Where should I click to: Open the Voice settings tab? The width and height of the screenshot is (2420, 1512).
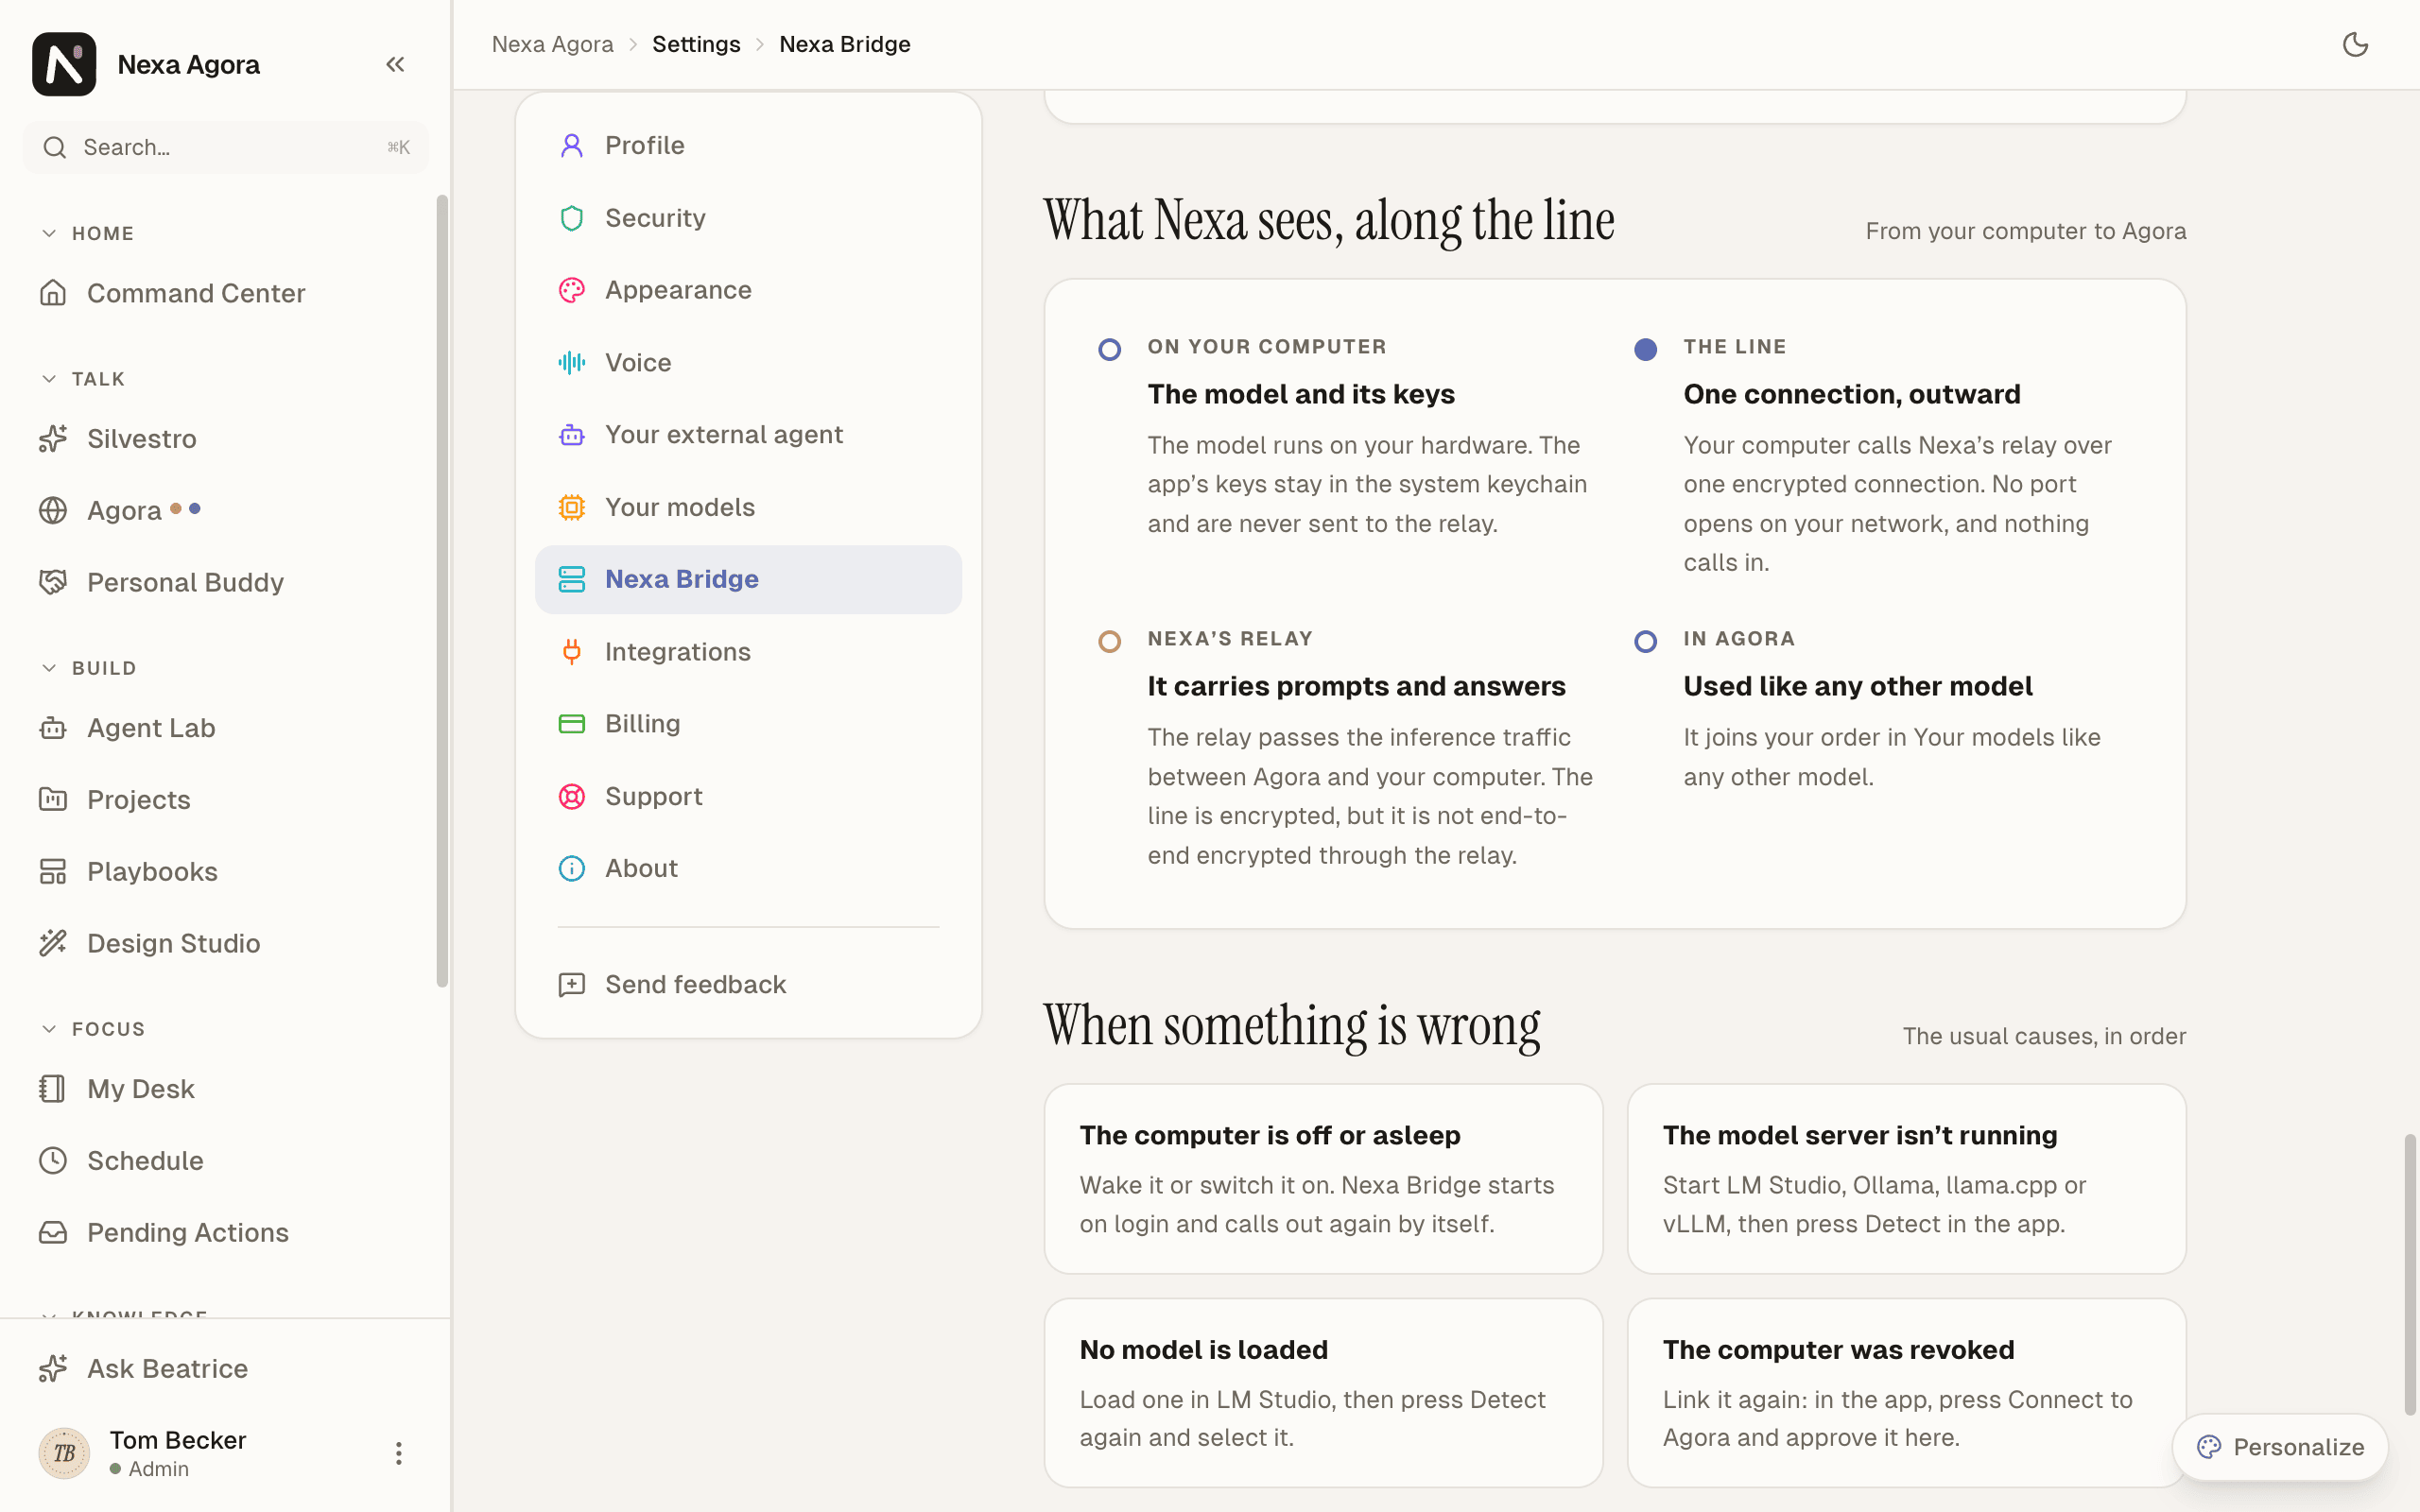click(748, 362)
